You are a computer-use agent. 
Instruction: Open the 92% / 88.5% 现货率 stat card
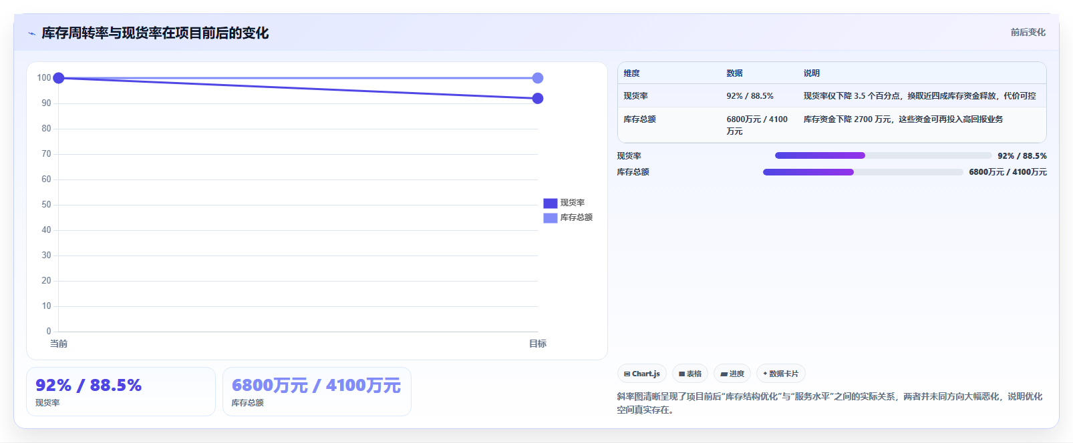pyautogui.click(x=121, y=392)
